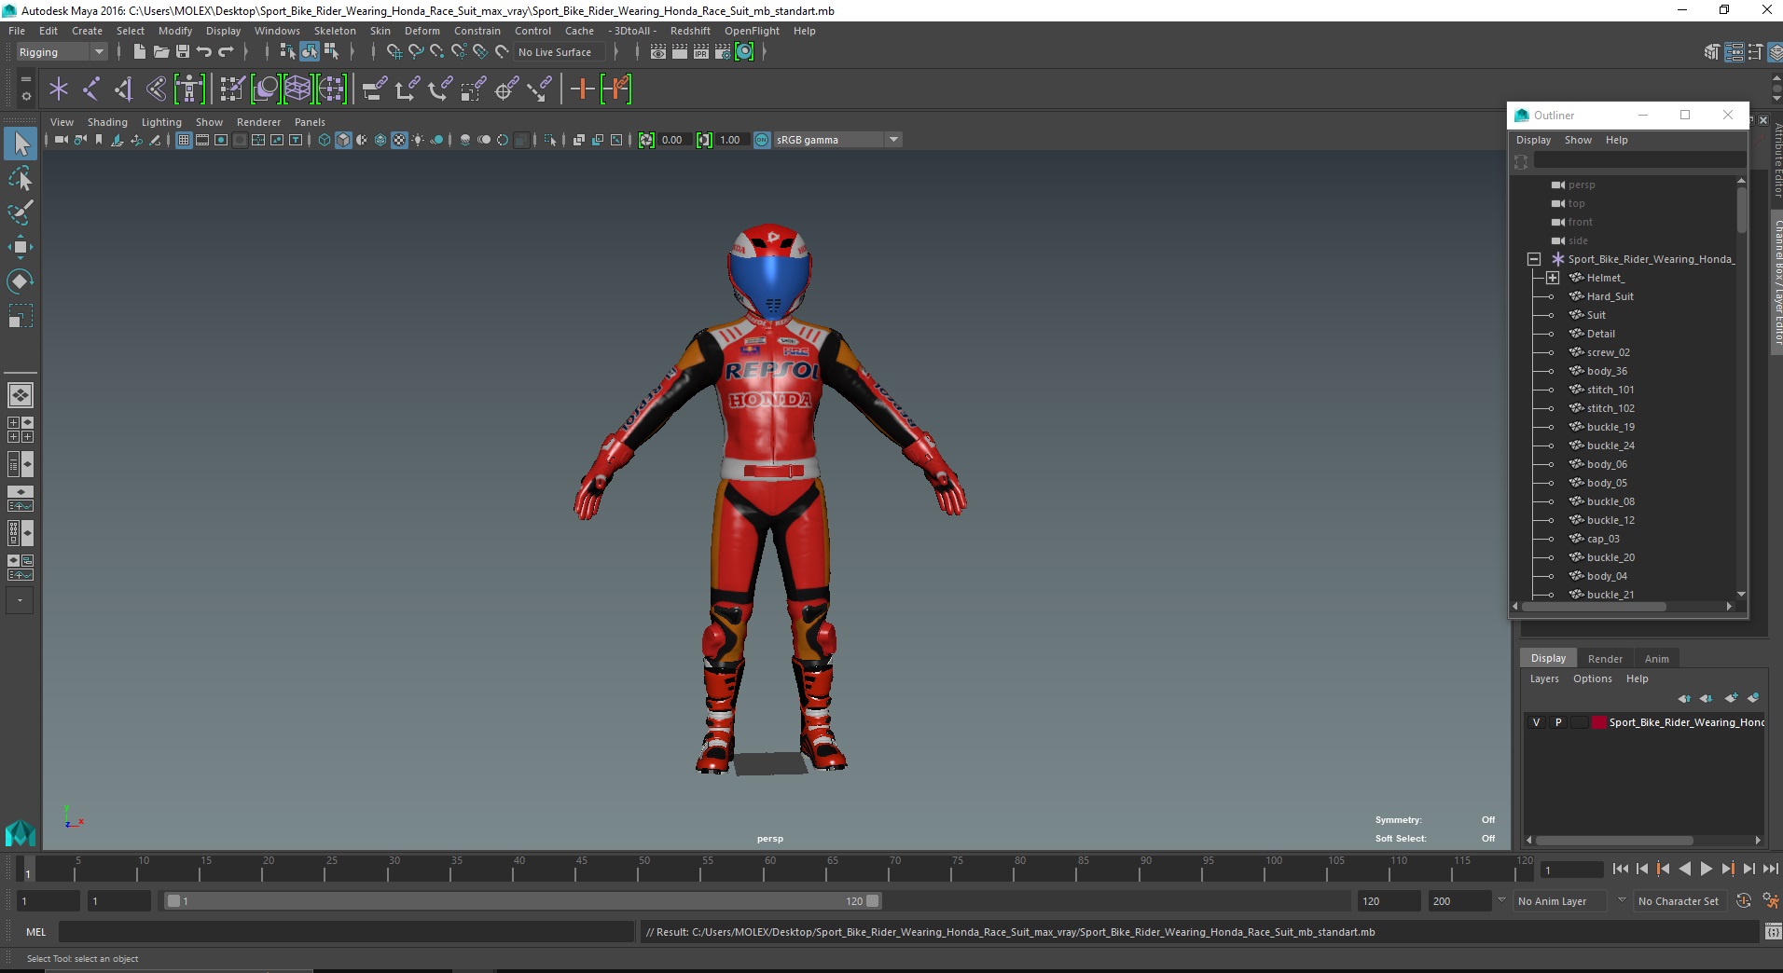The image size is (1783, 973).
Task: Collapse the Sport_Bike_Rider_Wearing_Honda_ group
Action: click(x=1534, y=259)
